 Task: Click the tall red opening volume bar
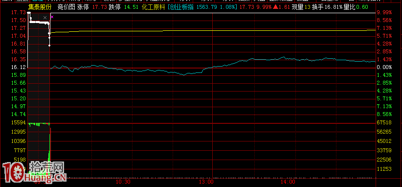pos(50,153)
